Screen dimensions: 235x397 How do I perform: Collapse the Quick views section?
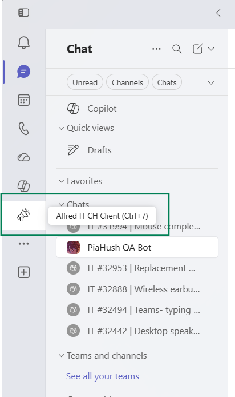[x=61, y=128]
